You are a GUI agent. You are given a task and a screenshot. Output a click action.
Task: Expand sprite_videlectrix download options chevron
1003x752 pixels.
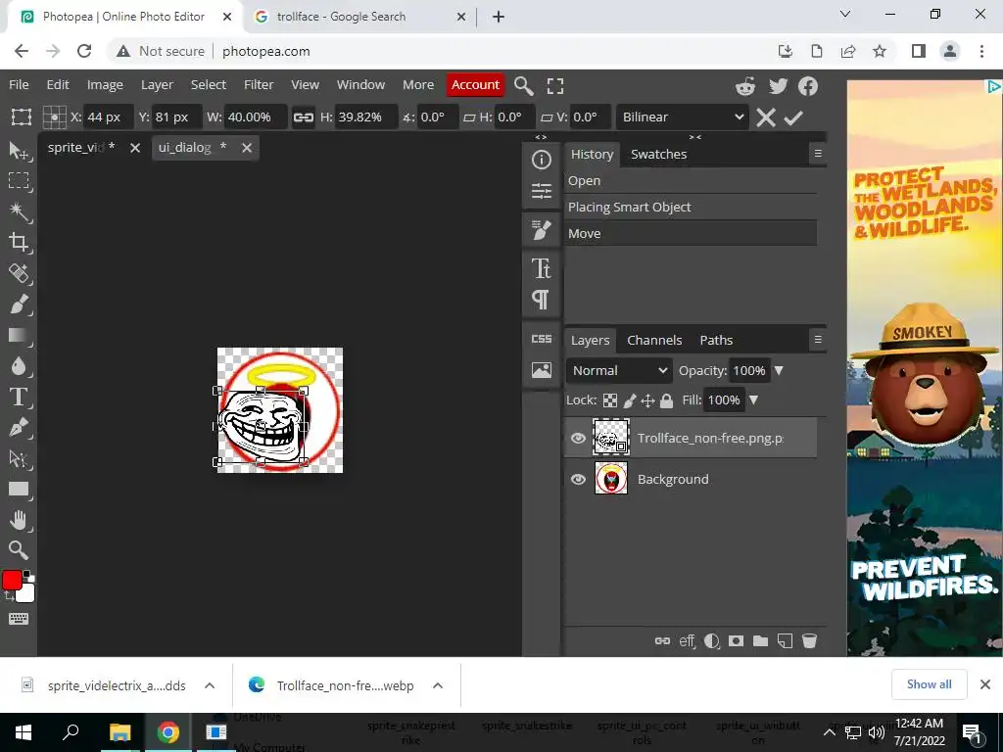[210, 685]
